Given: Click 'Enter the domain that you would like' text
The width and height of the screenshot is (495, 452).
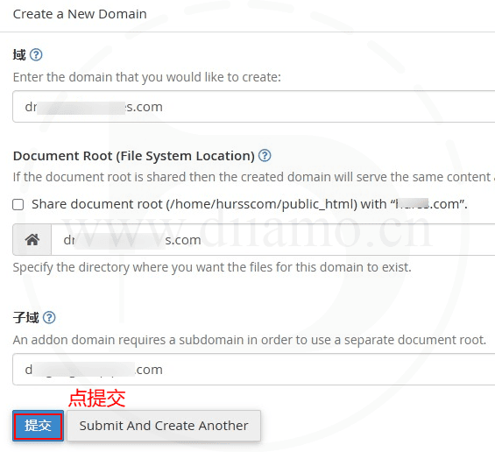Looking at the screenshot, I should [147, 77].
